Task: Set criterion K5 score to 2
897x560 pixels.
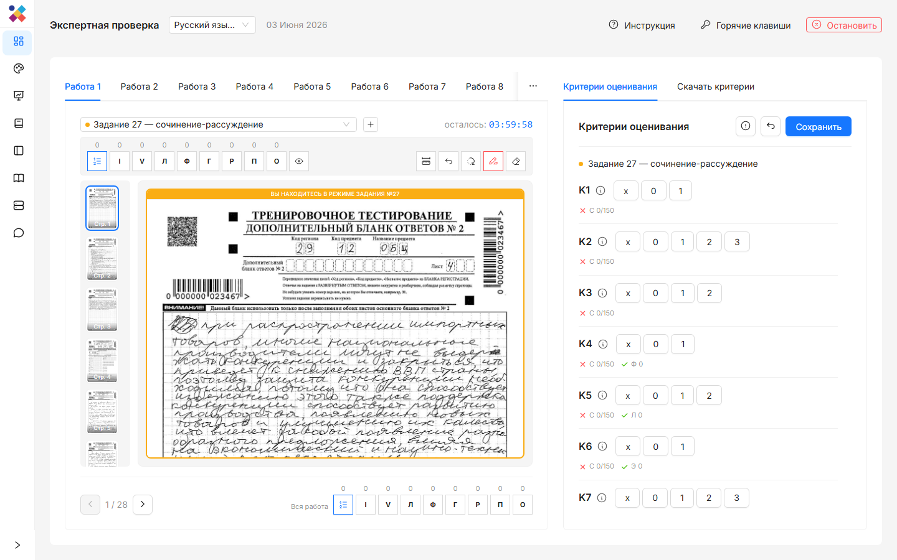Action: click(x=710, y=395)
